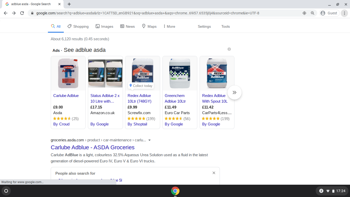Show next shopping ads with arrow
The height and width of the screenshot is (197, 350).
pos(234,93)
